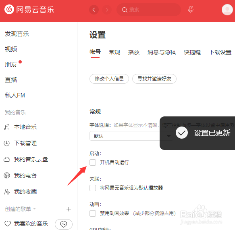Open 朋友 in the sidebar
The width and height of the screenshot is (235, 230).
(x=11, y=65)
